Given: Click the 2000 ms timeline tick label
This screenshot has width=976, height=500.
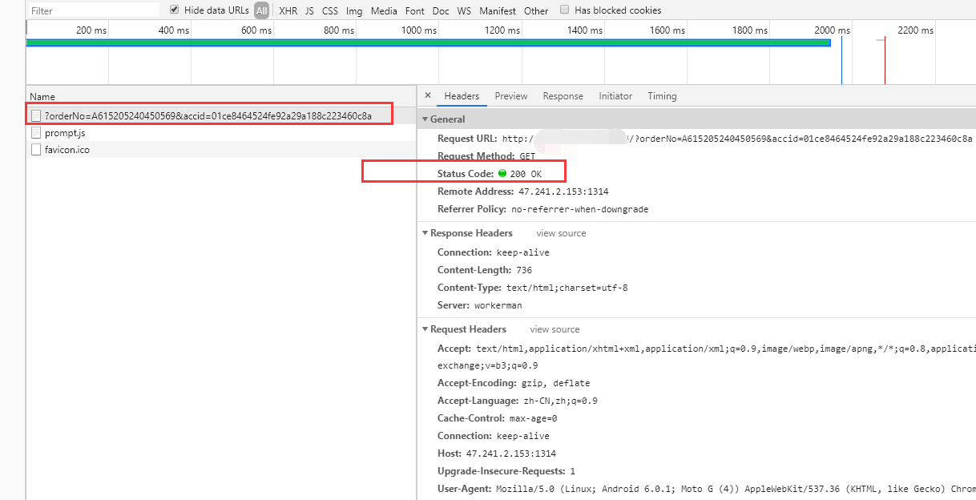Looking at the screenshot, I should coord(832,30).
